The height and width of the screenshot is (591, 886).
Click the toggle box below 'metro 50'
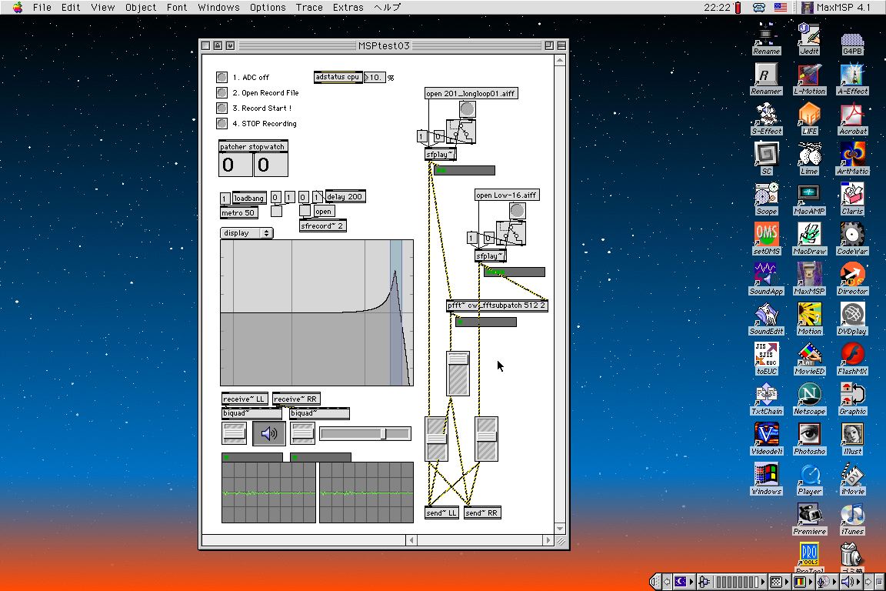(x=276, y=211)
